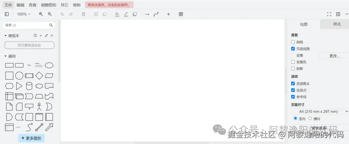Open the connection arrow style dropdown
The width and height of the screenshot is (349, 144).
[147, 14]
